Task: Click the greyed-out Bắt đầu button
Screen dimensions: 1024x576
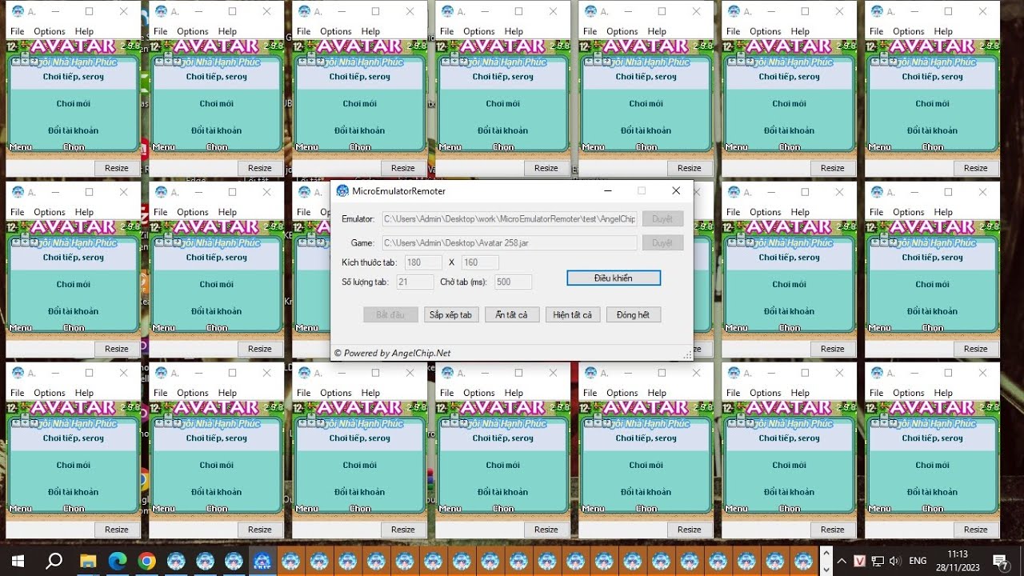Action: click(390, 315)
